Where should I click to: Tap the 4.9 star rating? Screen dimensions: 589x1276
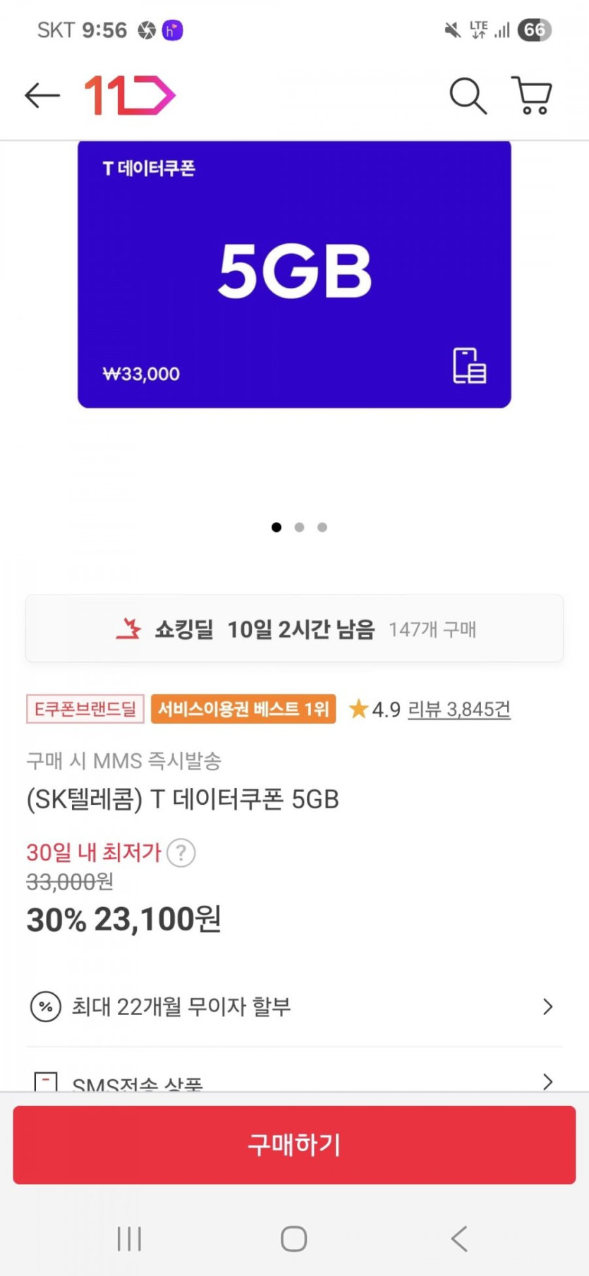pos(375,709)
